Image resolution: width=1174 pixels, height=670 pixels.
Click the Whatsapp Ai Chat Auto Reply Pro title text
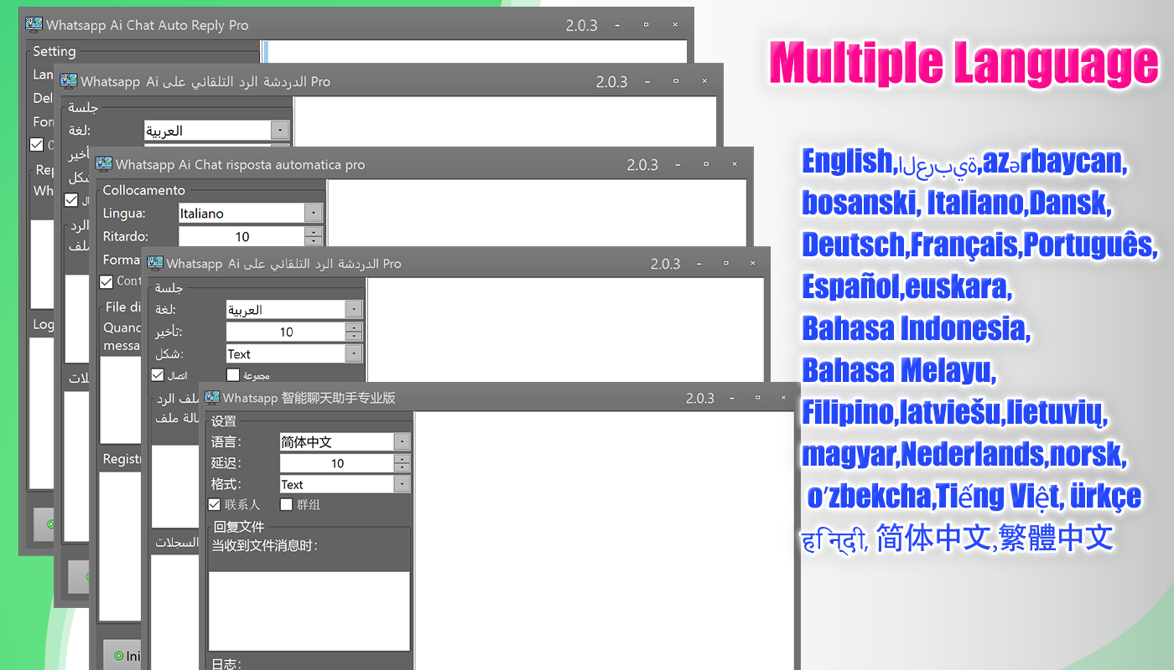(x=148, y=25)
